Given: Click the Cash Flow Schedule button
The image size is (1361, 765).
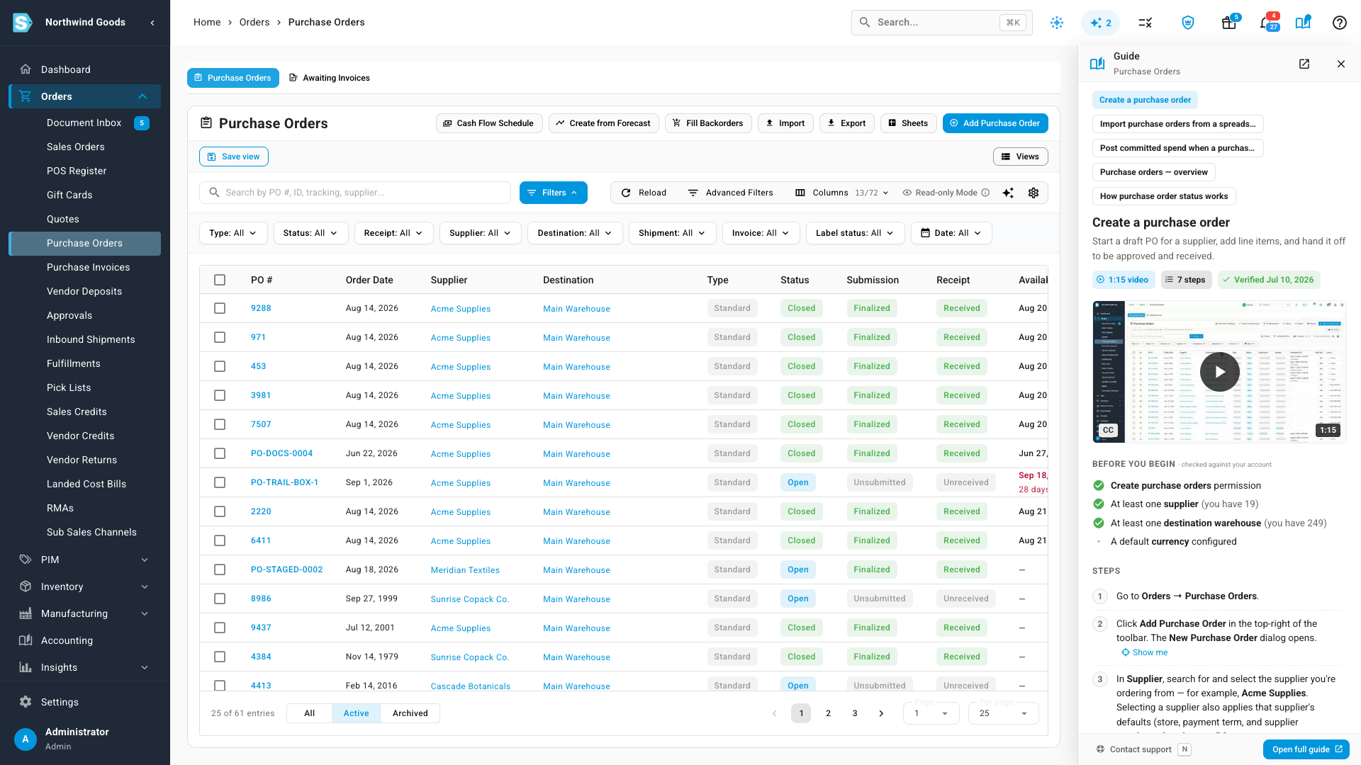Looking at the screenshot, I should pos(489,123).
